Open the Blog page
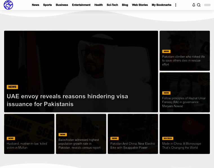The height and width of the screenshot is (168, 214). point(125,5)
